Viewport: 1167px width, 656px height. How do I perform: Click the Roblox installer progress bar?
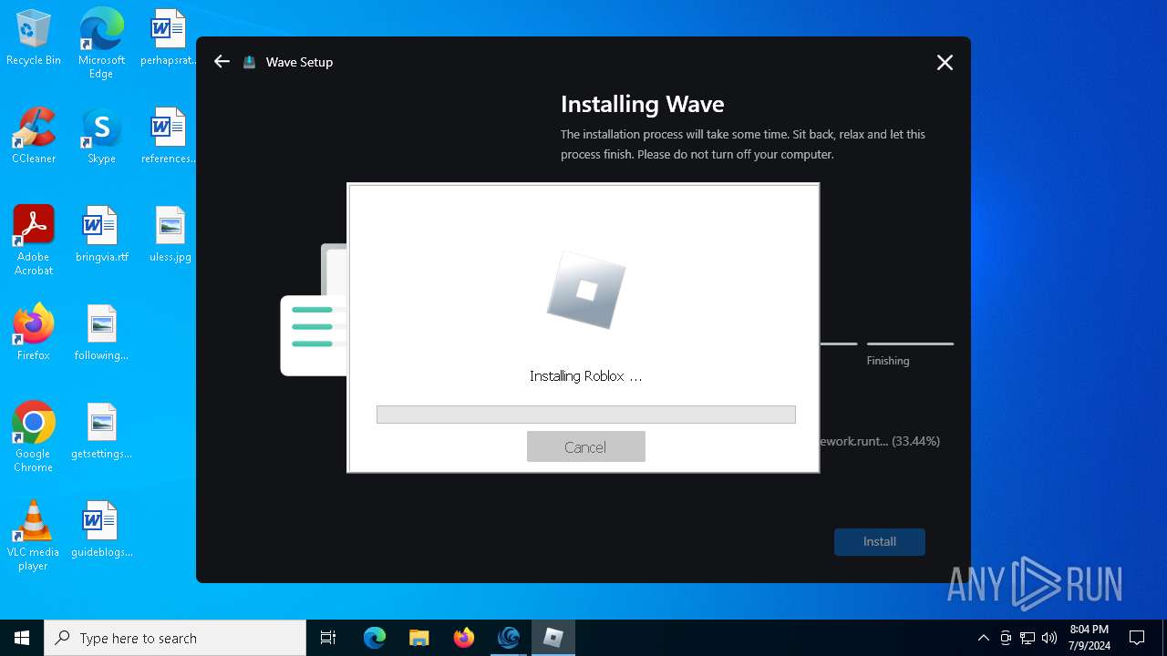tap(585, 415)
